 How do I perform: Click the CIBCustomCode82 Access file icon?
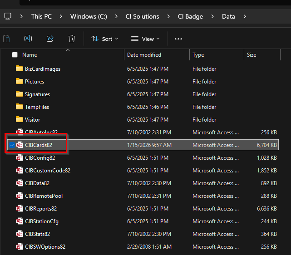click(20, 170)
